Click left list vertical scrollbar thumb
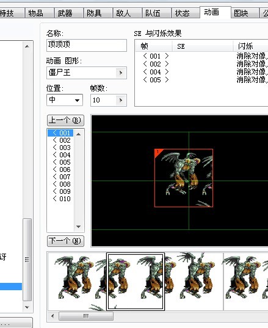The image size is (268, 328). coord(27,260)
